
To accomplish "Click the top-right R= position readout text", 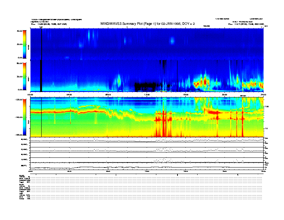I will click(246, 24).
